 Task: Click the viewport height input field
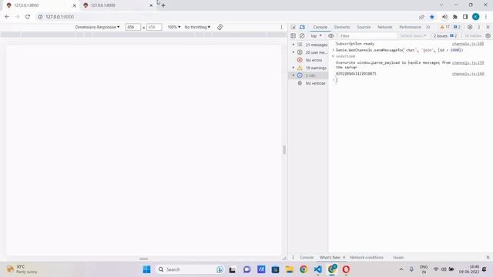click(154, 27)
